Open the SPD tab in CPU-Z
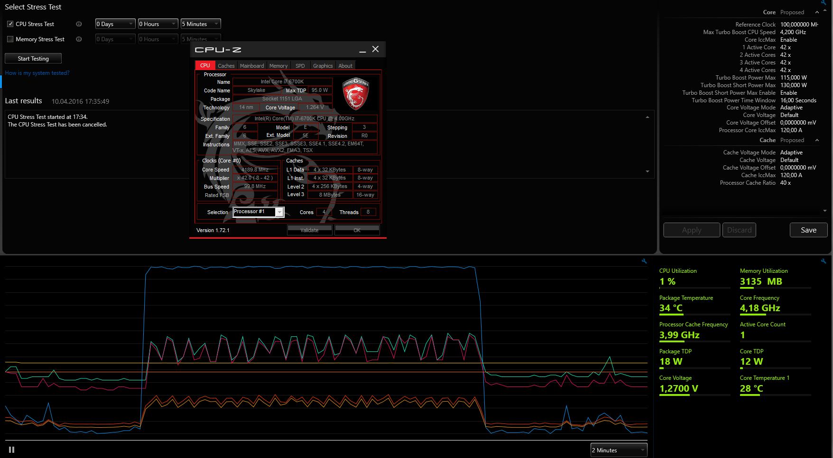The height and width of the screenshot is (458, 833). [x=300, y=66]
